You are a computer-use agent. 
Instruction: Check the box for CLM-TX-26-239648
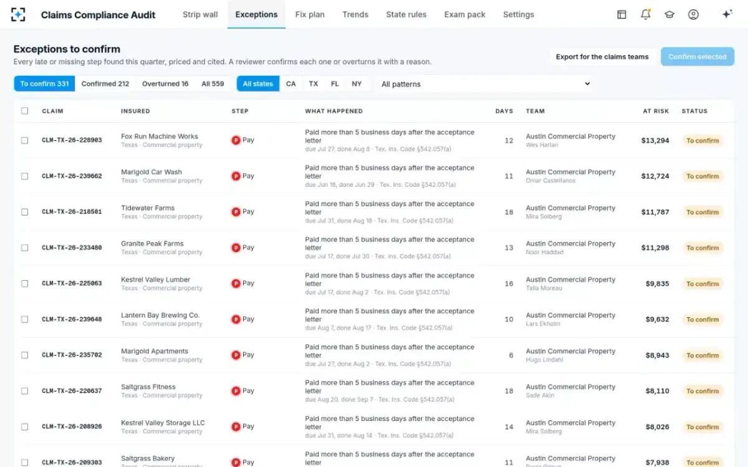point(25,319)
